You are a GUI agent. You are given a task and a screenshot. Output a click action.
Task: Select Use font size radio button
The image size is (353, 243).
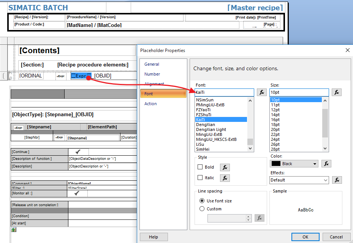[x=202, y=201]
